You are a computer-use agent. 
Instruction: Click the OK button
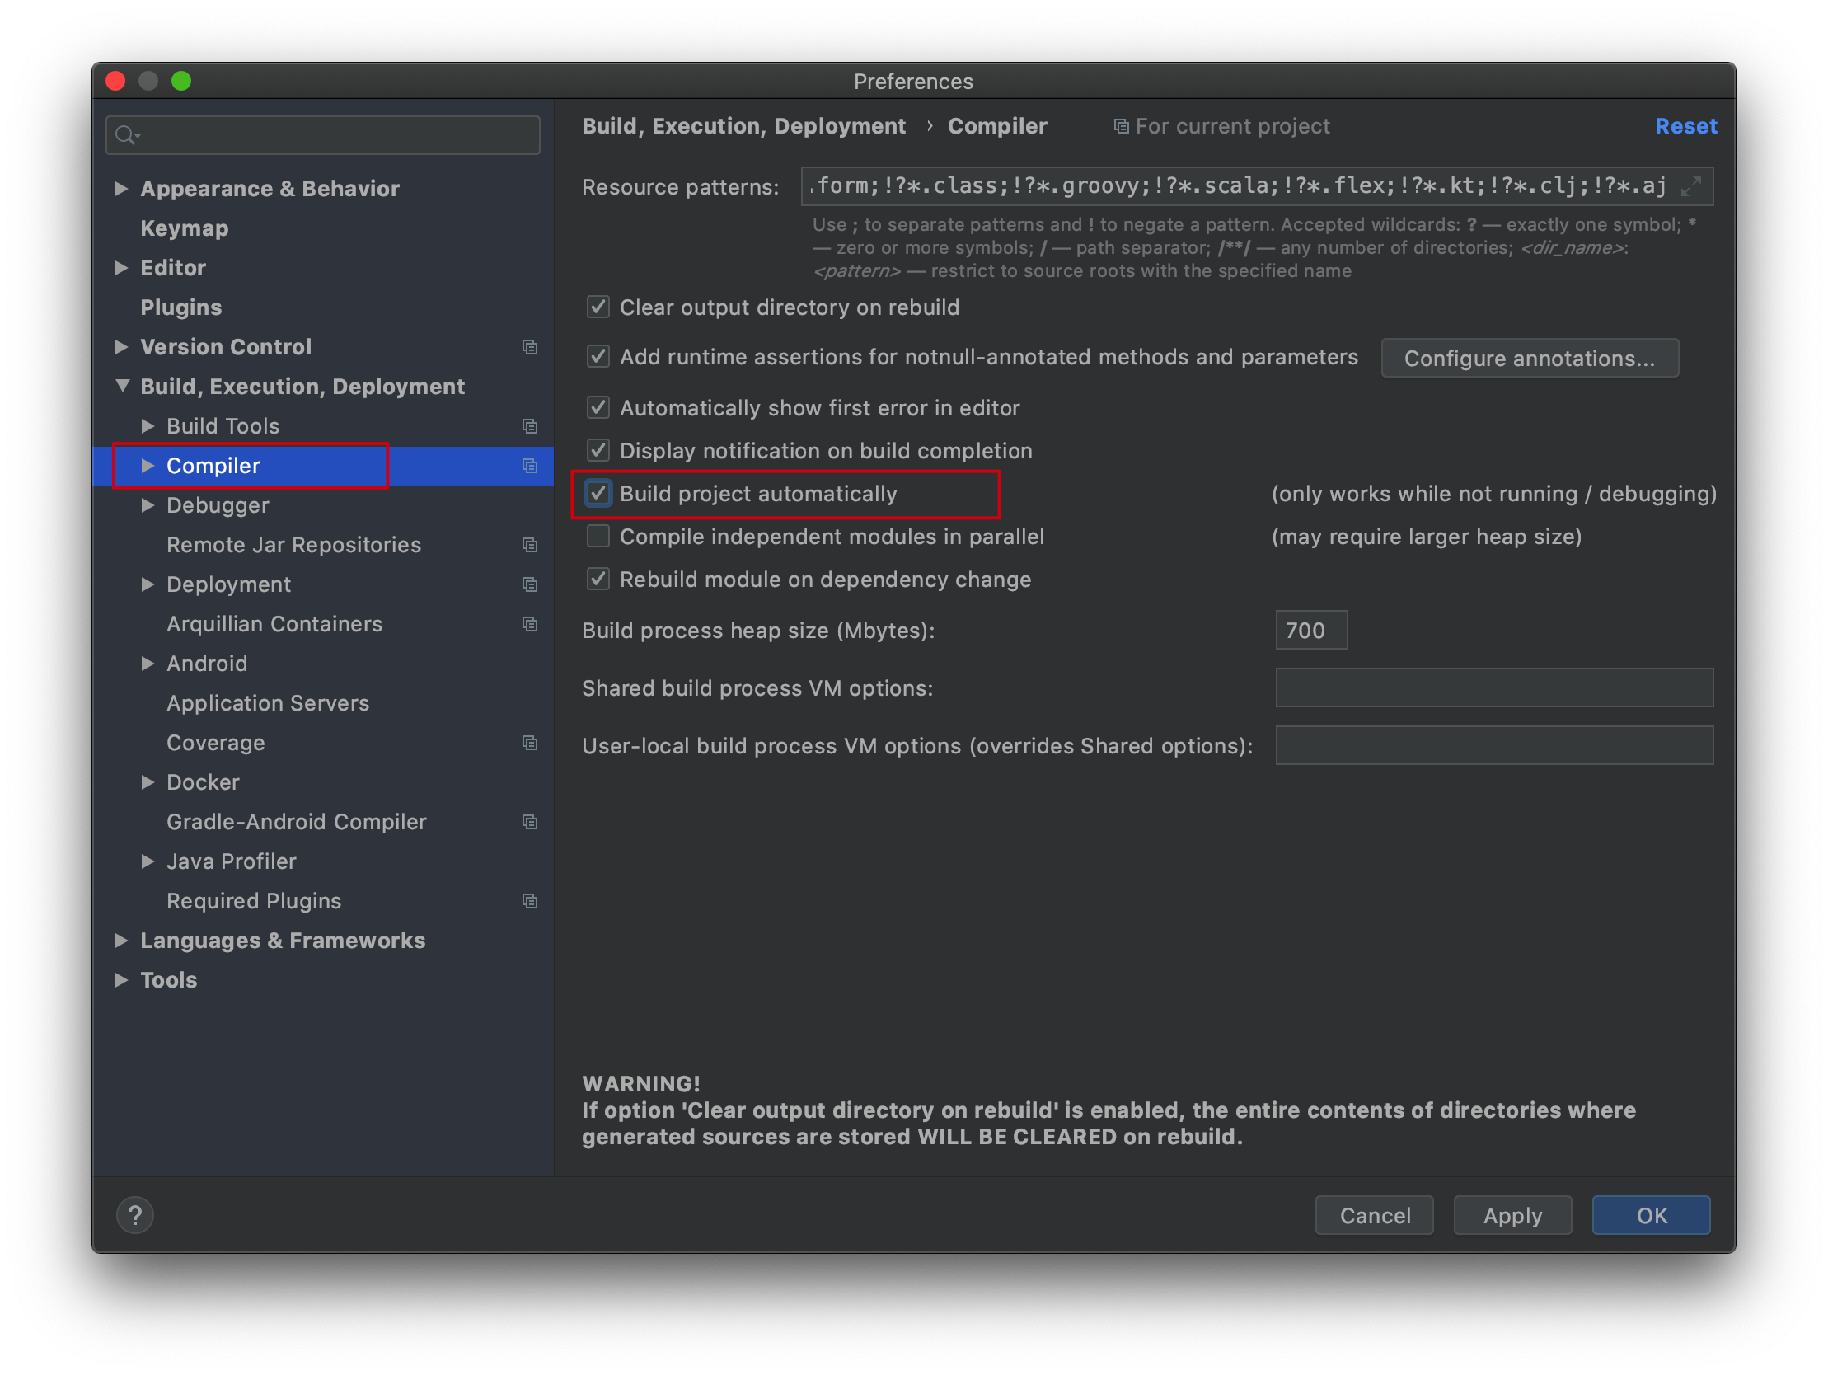[x=1651, y=1216]
